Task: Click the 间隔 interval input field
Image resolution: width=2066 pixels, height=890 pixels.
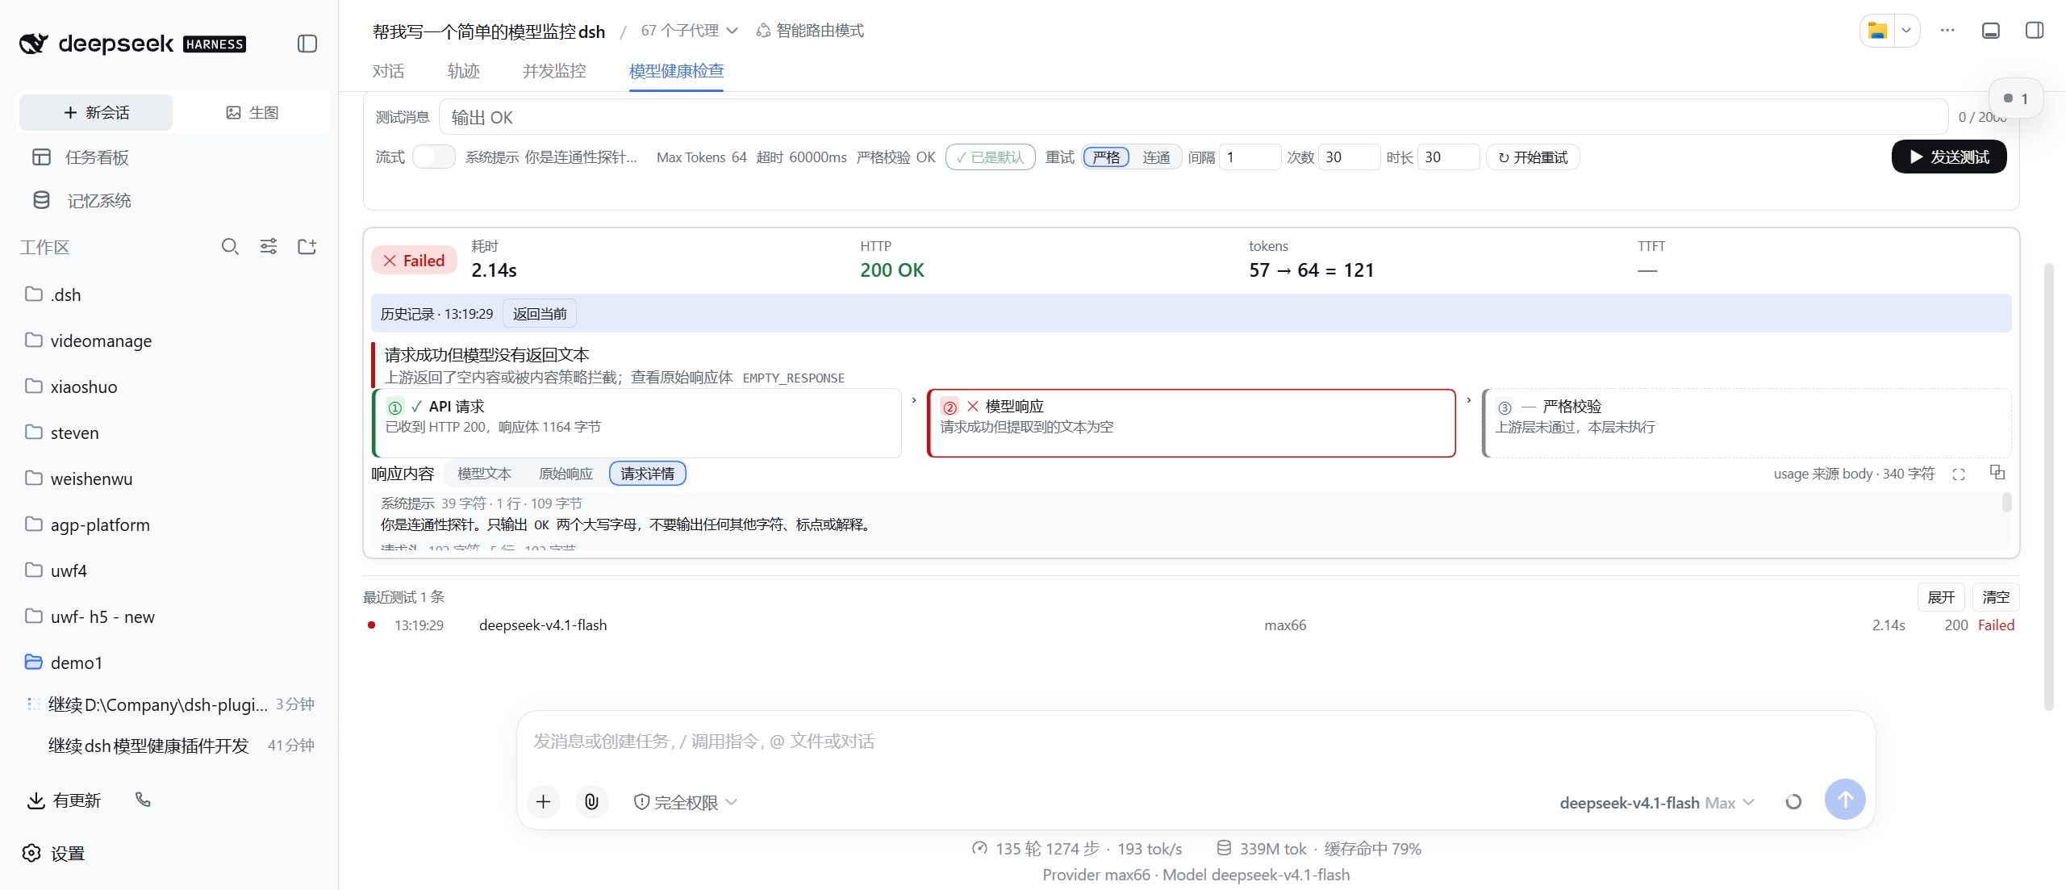Action: tap(1250, 157)
